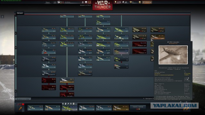
Task: Open the friends/contacts icon in top bar
Action: pyautogui.click(x=83, y=2)
